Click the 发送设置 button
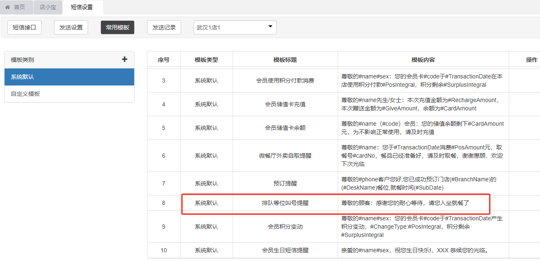 [71, 27]
